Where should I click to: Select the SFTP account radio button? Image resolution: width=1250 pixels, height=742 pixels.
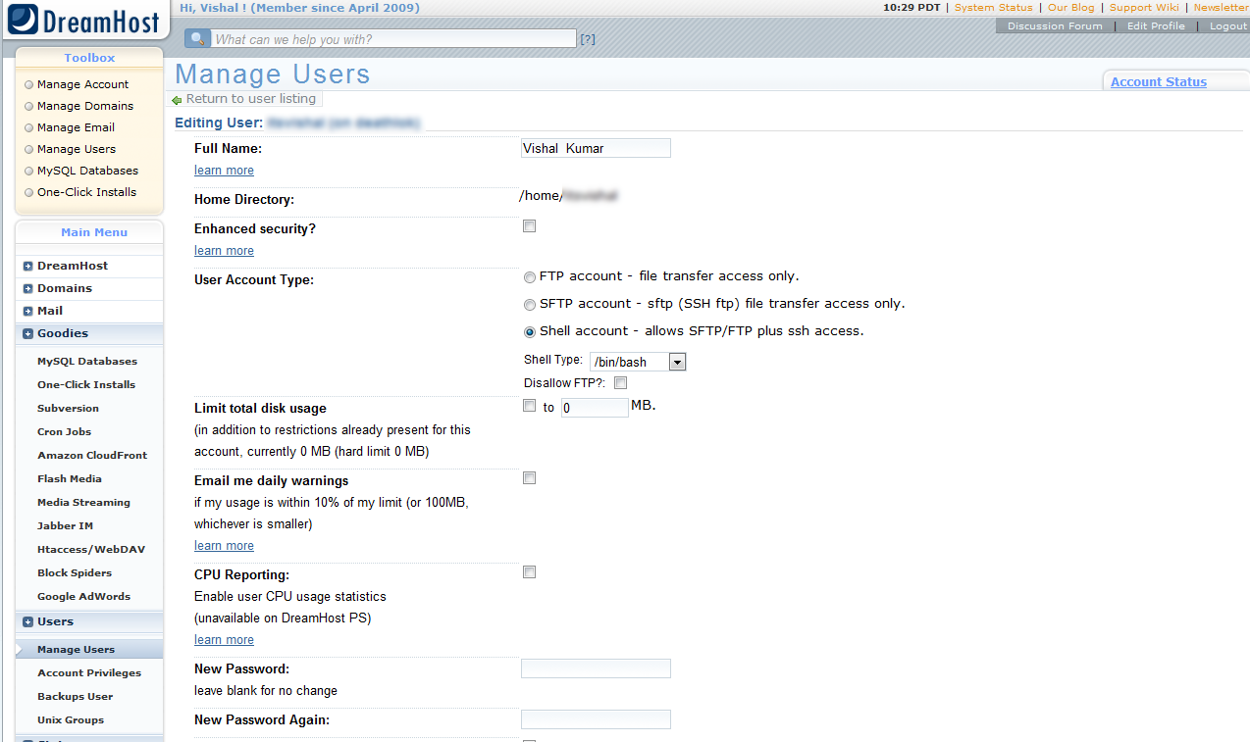530,305
